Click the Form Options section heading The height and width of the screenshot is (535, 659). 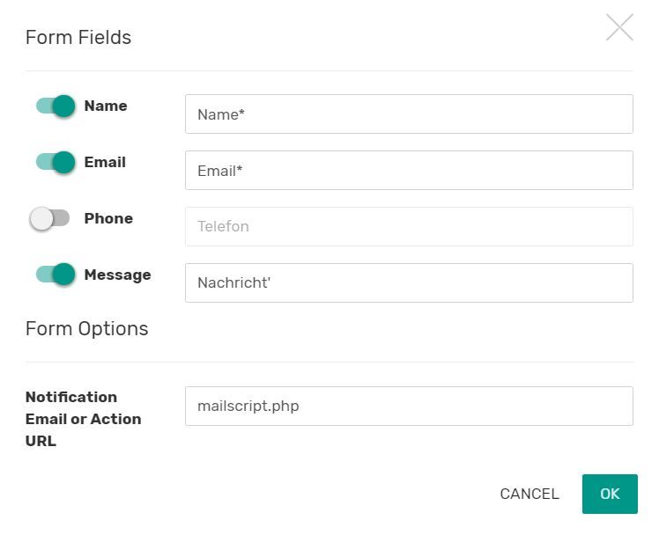pyautogui.click(x=86, y=328)
